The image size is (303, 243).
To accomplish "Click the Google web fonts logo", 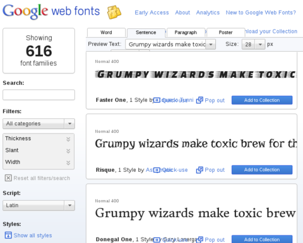I will 51,11.
